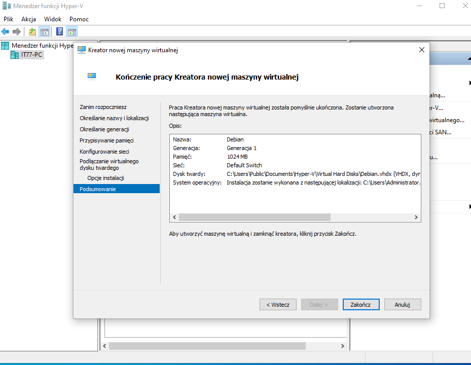The image size is (471, 365).
Task: Open the Akcja menu
Action: (28, 19)
